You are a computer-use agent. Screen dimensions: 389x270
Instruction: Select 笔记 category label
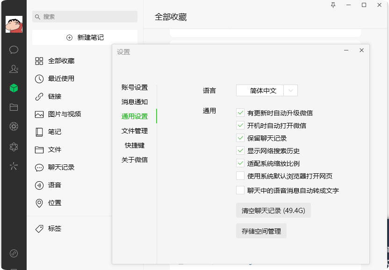coord(55,132)
